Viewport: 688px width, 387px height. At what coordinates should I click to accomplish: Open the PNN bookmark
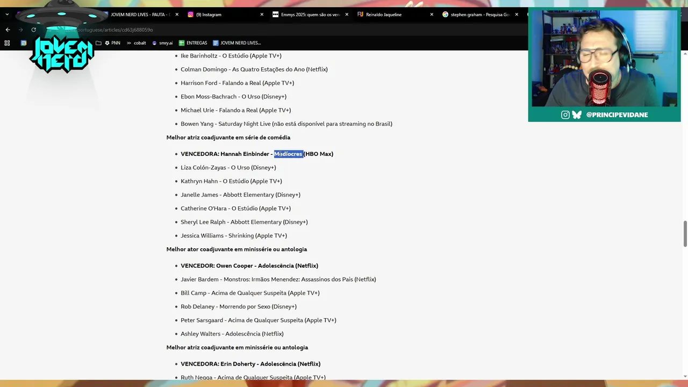112,42
